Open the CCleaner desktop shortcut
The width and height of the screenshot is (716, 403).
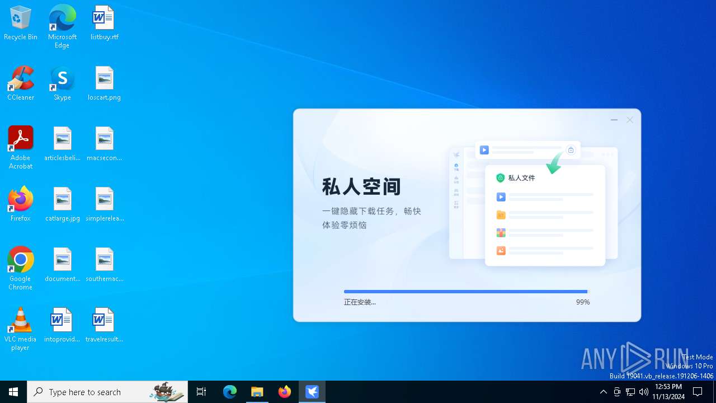21,83
